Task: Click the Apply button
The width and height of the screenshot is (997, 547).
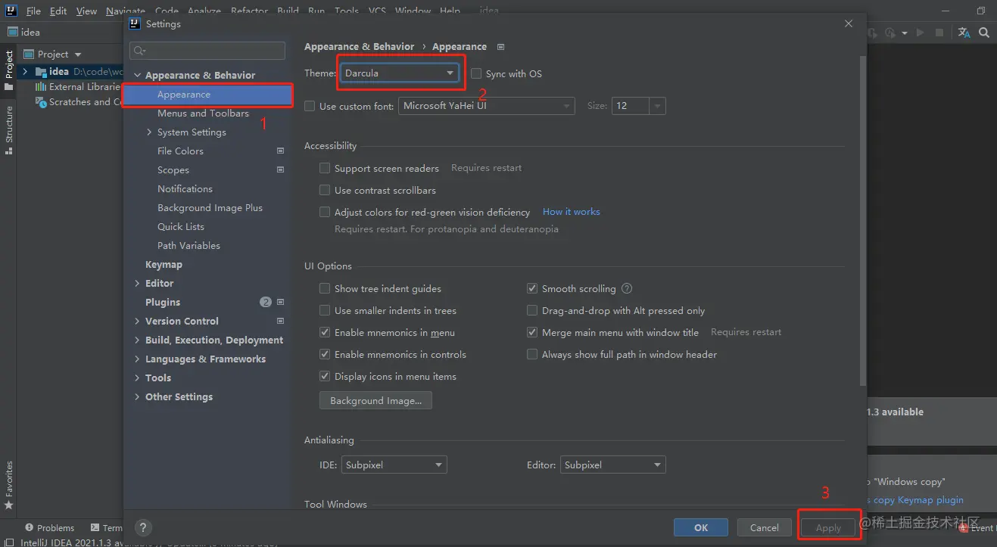Action: (828, 527)
